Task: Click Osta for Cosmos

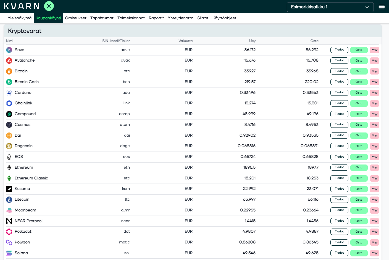Action: [359, 125]
